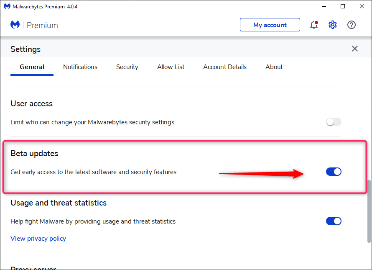Switch to the Notifications tab
The image size is (372, 270).
(80, 67)
